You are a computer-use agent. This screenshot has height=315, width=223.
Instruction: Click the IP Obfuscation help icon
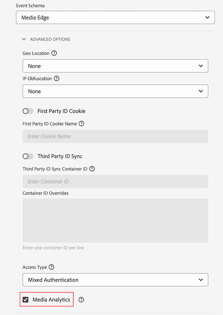(57, 78)
